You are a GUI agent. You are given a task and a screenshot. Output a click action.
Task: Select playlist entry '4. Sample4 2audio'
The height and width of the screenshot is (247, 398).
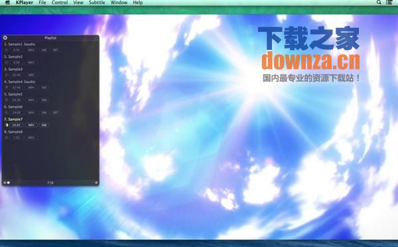click(x=19, y=82)
